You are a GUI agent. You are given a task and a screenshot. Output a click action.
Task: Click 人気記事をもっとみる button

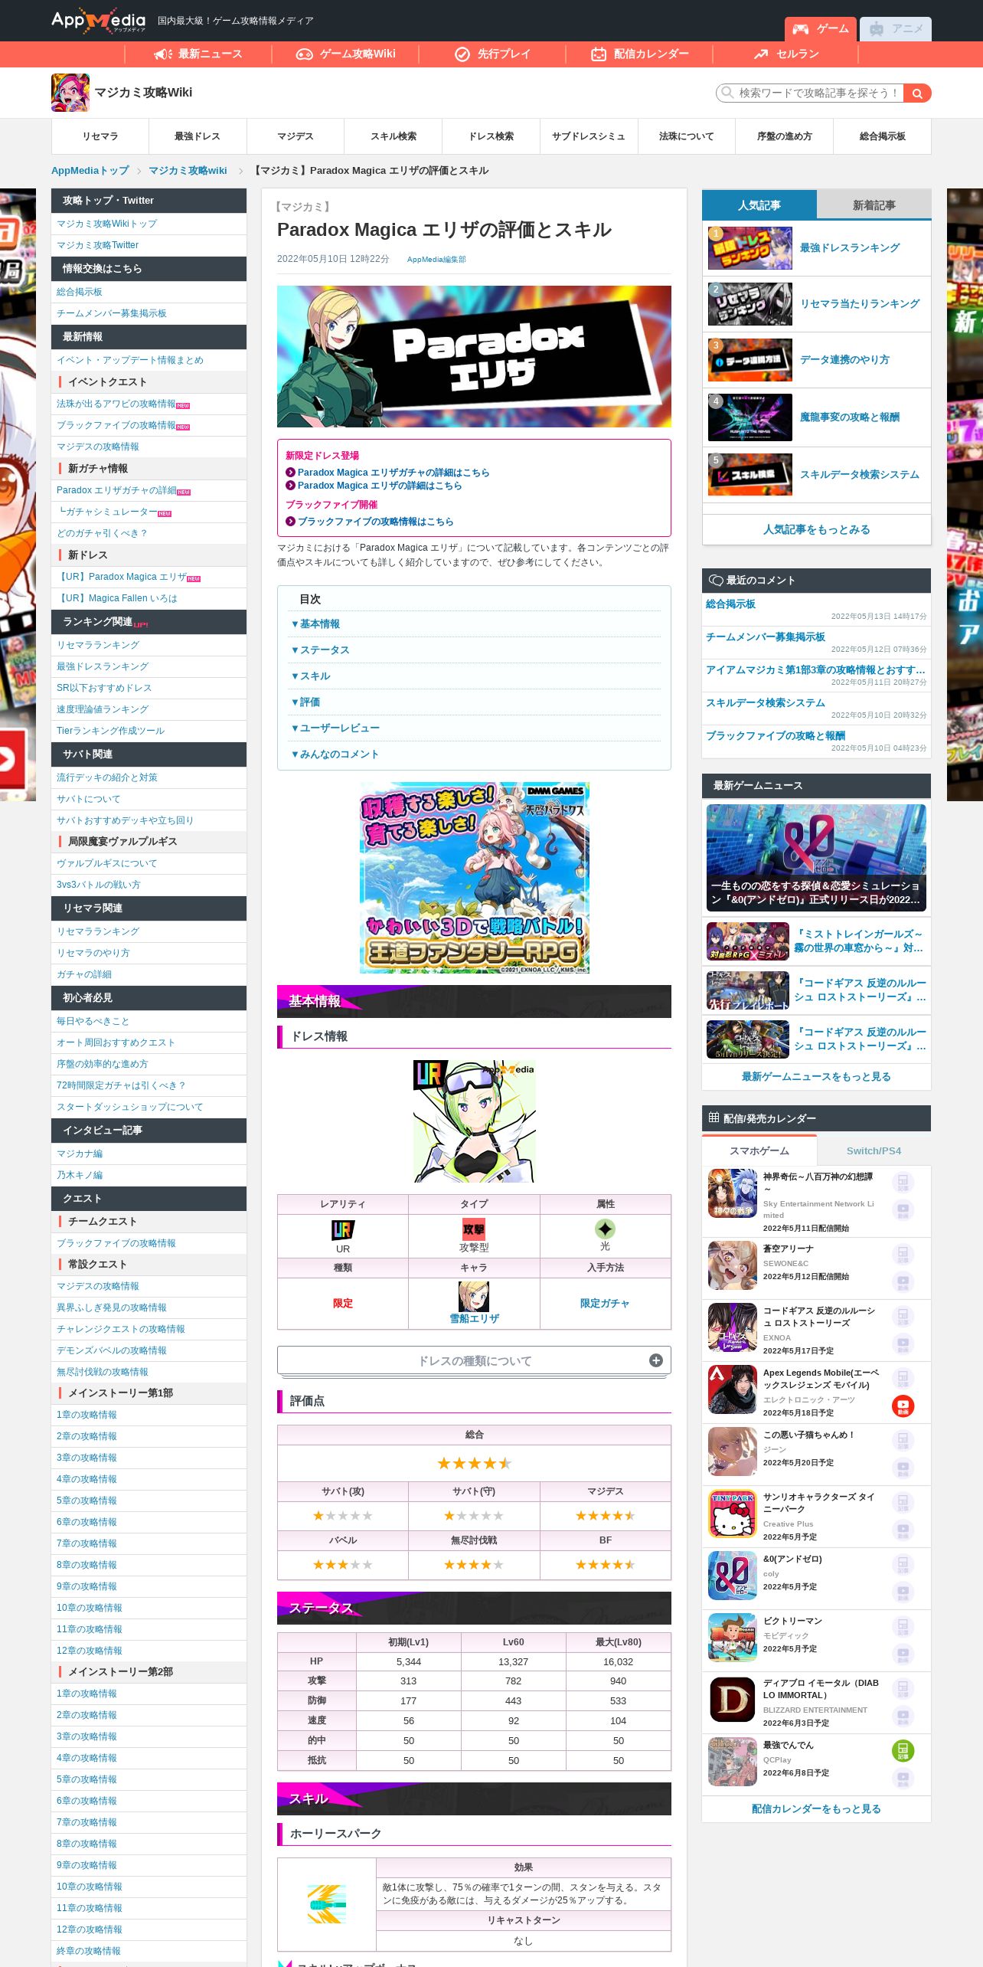817,529
